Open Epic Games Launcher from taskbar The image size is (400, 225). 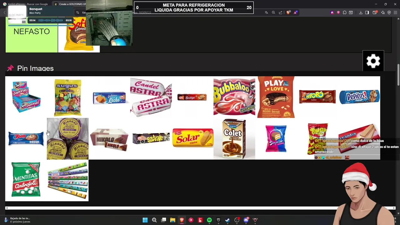pos(218,220)
